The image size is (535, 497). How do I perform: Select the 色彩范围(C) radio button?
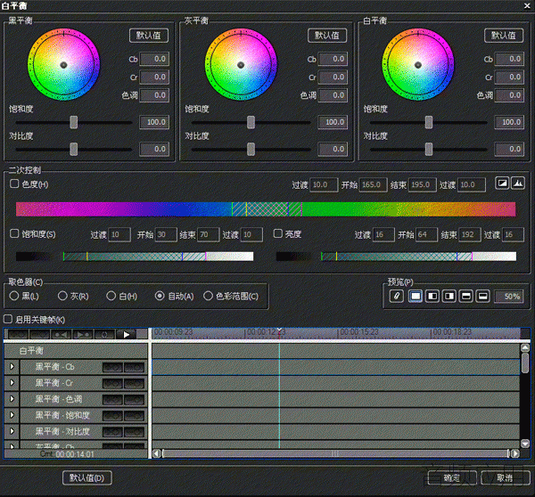point(208,296)
